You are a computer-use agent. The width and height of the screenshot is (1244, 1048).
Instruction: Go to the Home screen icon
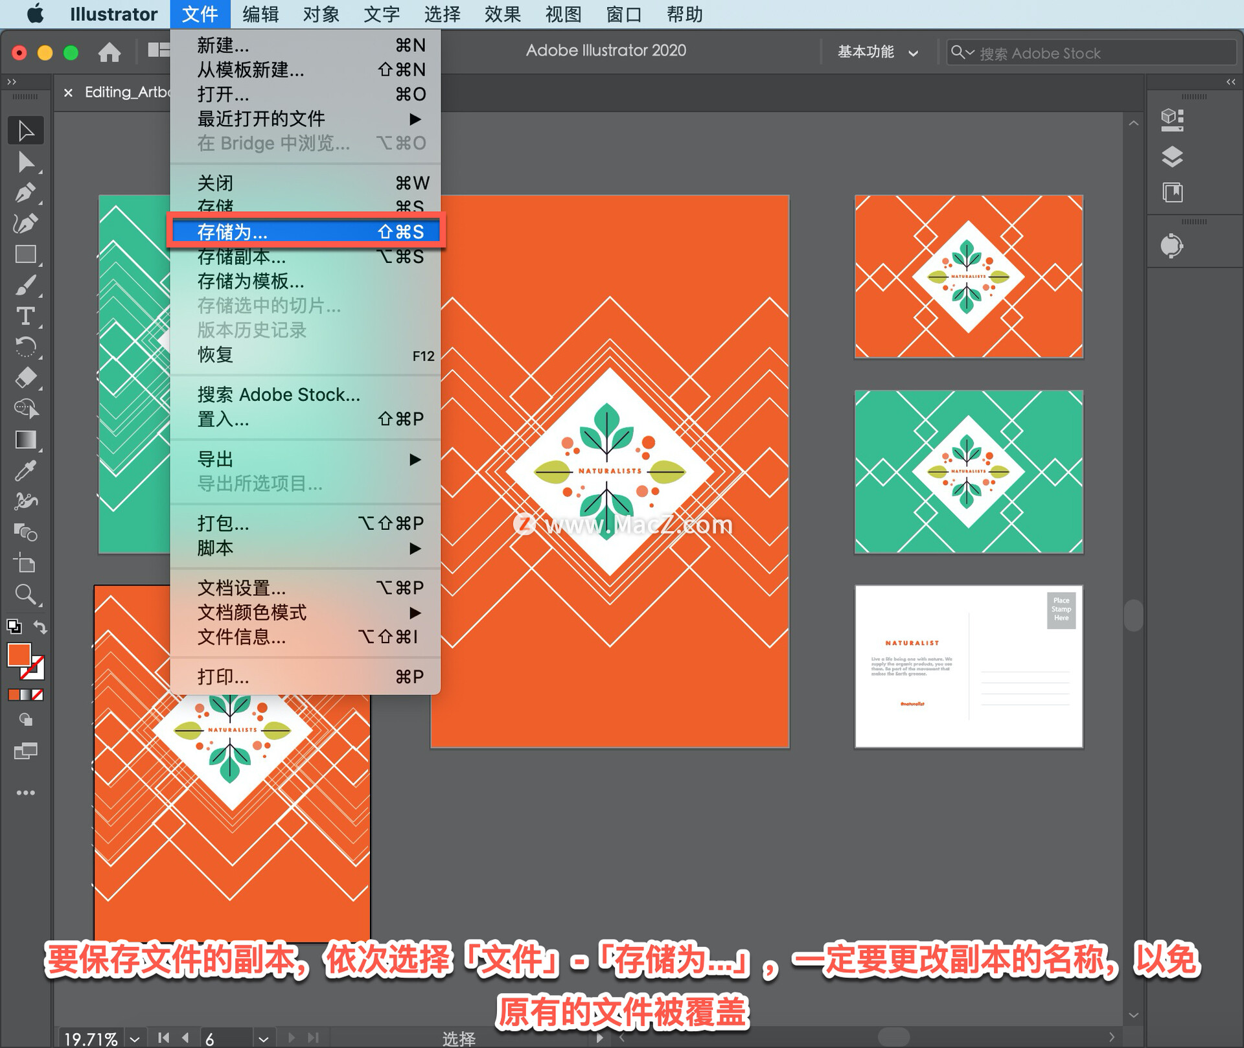tap(109, 52)
